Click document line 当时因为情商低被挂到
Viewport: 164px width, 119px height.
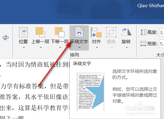[x=37, y=64]
